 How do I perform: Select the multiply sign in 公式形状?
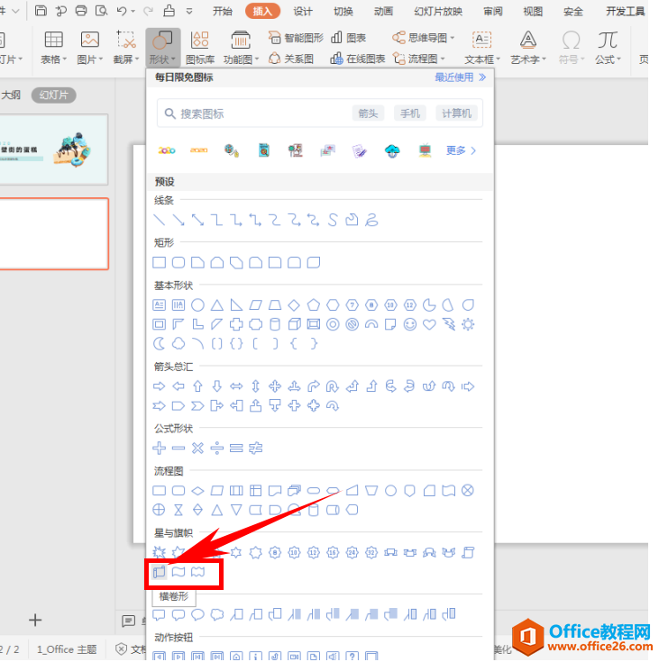click(197, 448)
